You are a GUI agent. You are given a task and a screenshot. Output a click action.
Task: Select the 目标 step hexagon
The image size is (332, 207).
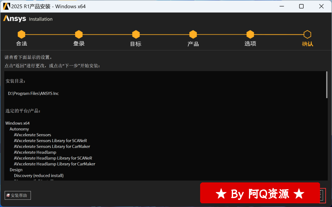click(x=136, y=34)
